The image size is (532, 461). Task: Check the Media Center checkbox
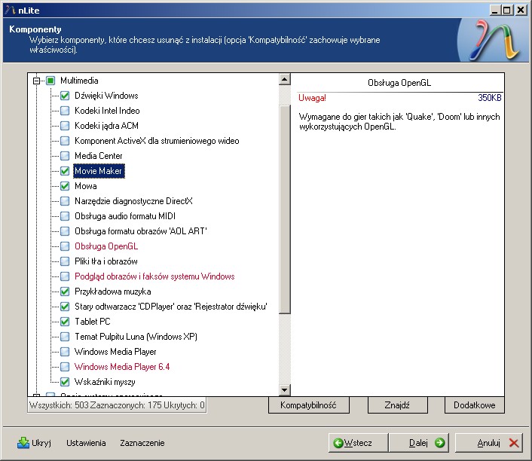pos(65,156)
